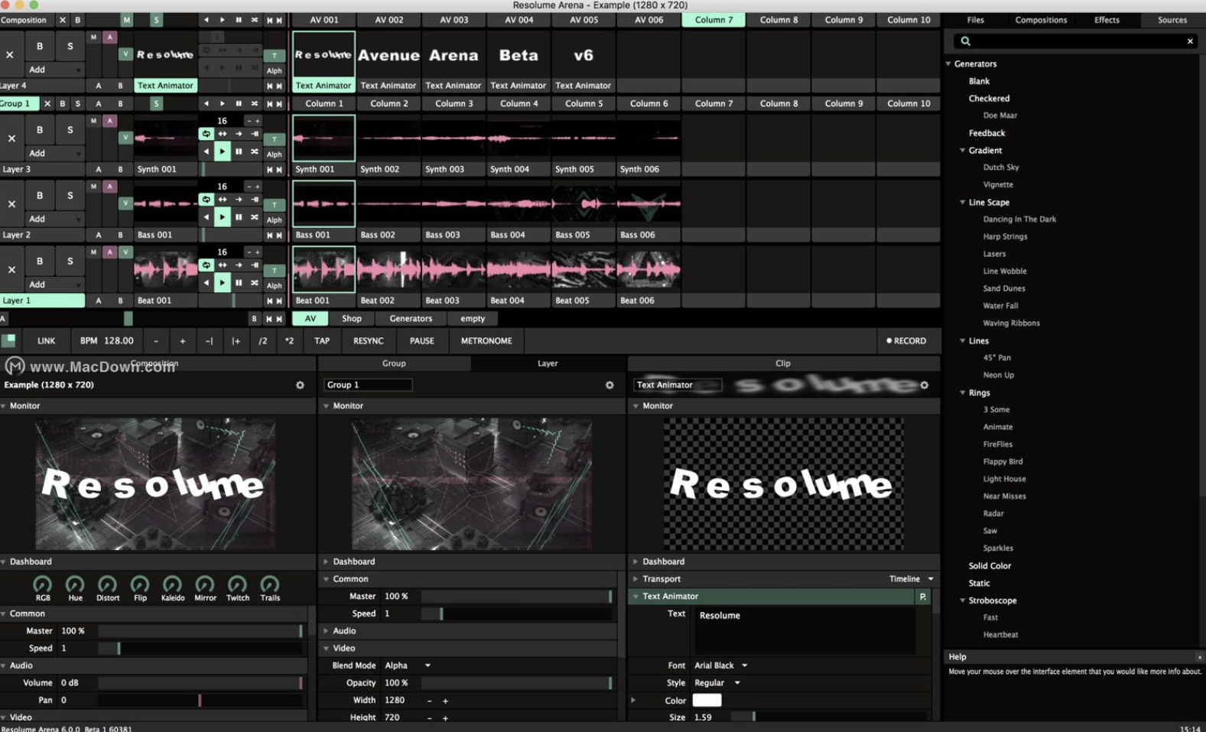Toggle the A button on Layer 2
Image resolution: width=1206 pixels, height=732 pixels.
coord(109,187)
